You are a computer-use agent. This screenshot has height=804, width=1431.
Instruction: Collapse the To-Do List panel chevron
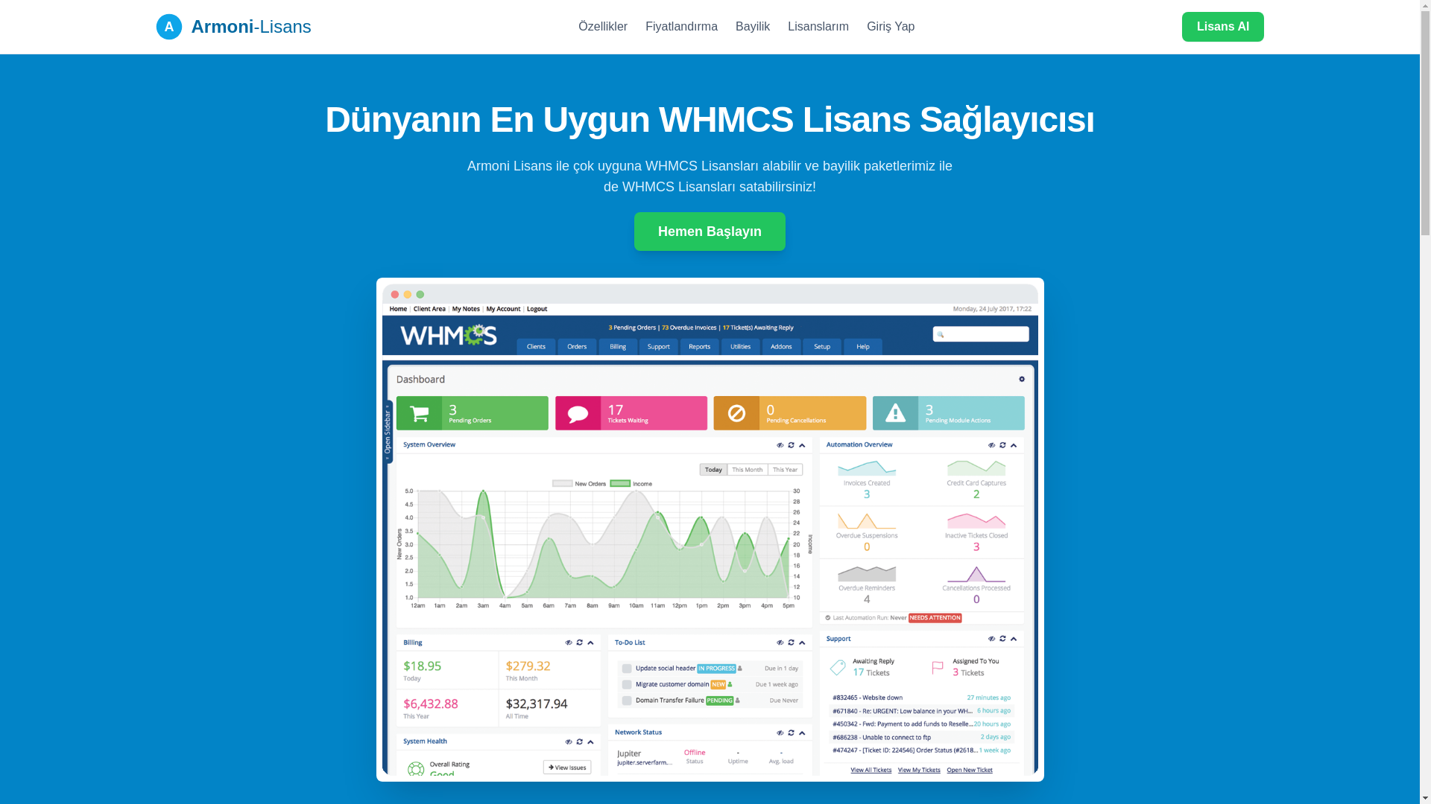click(802, 642)
